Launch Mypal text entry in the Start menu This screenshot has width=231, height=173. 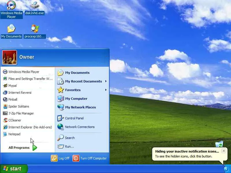click(x=12, y=86)
